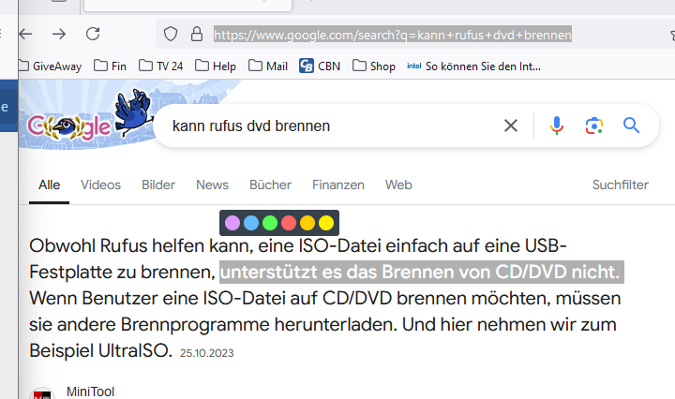Click the Google search URL in address bar
This screenshot has width=675, height=399.
pyautogui.click(x=393, y=35)
